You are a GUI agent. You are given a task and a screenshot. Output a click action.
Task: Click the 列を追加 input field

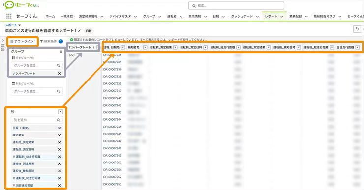click(x=37, y=120)
